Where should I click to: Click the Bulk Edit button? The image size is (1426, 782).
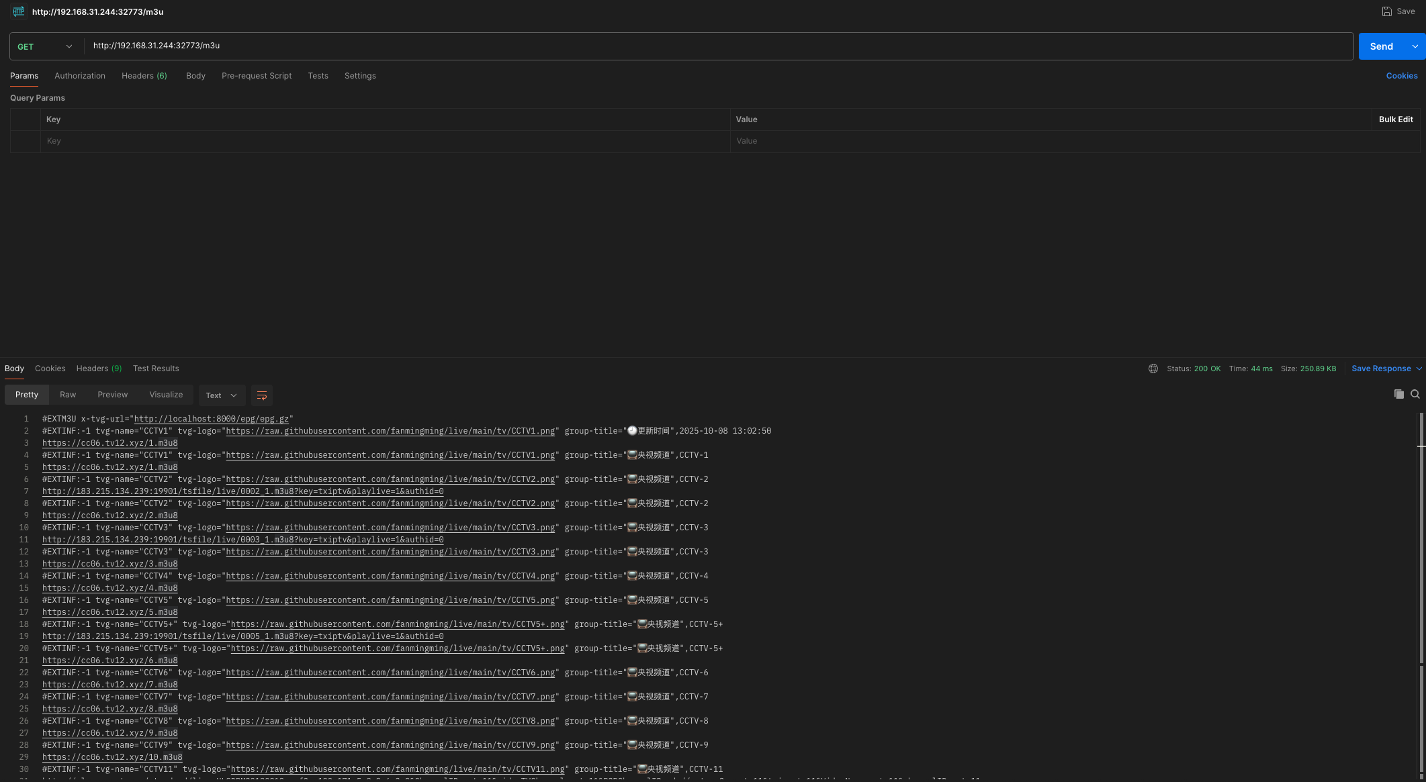pos(1395,119)
